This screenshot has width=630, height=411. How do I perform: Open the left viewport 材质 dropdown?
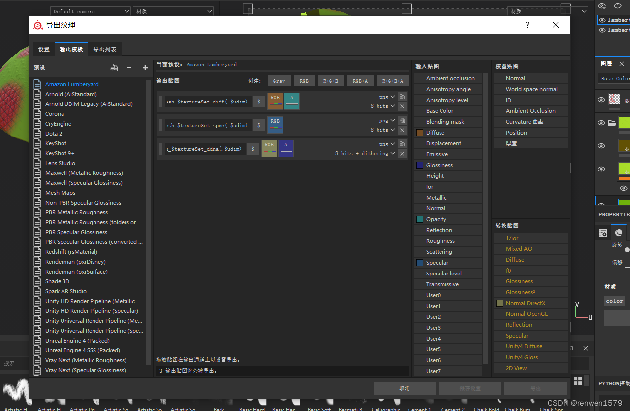173,11
